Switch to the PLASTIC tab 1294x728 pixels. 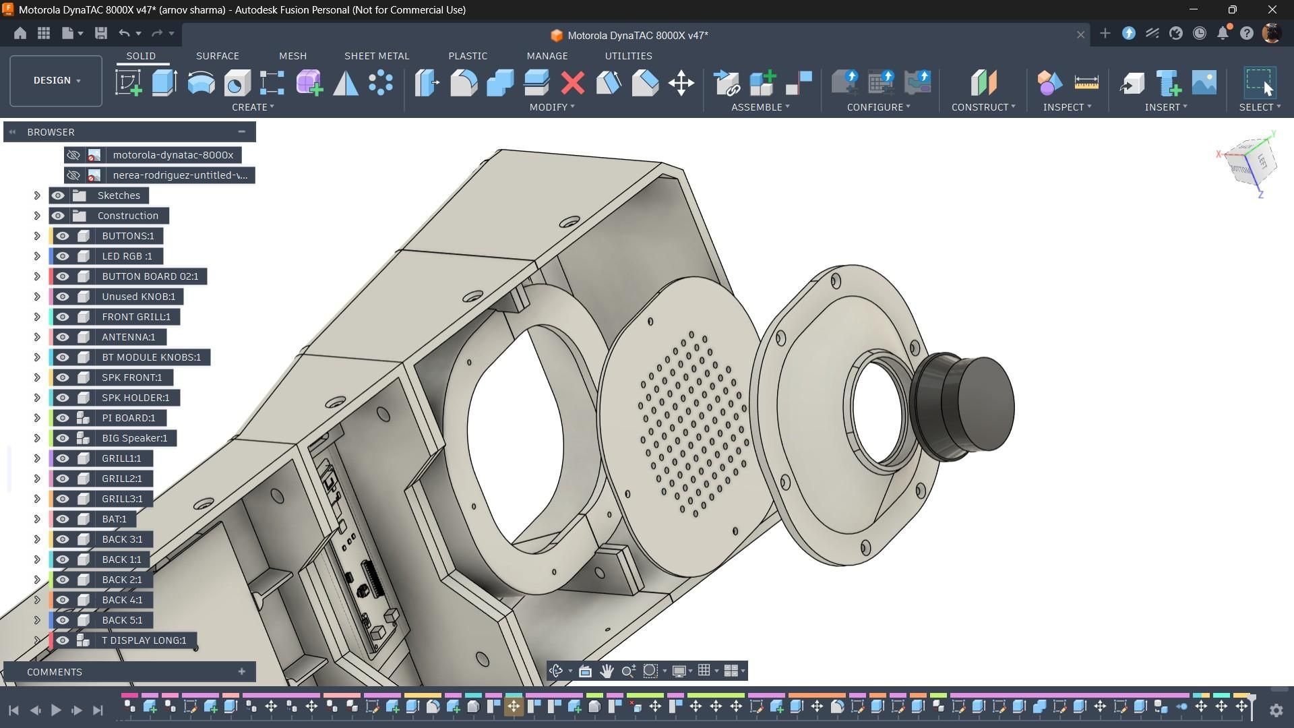pyautogui.click(x=468, y=56)
